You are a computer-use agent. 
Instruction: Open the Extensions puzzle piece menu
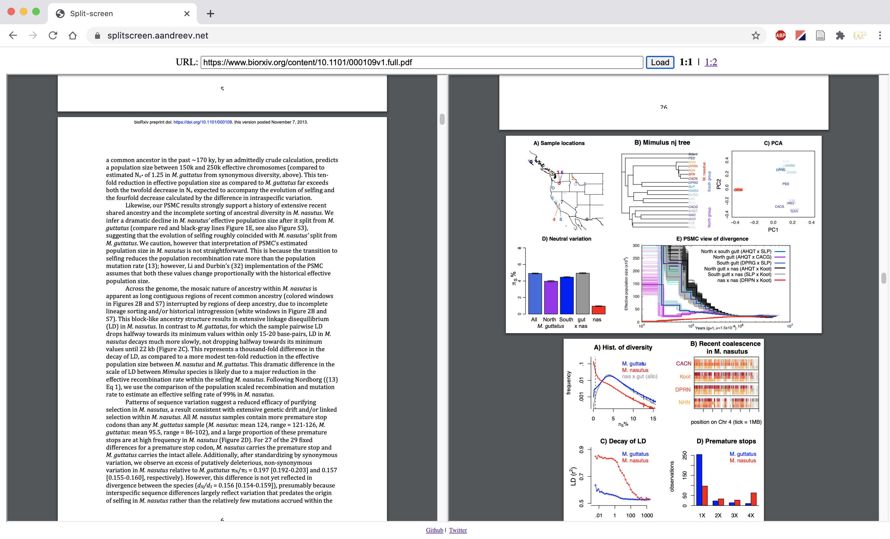pyautogui.click(x=840, y=35)
